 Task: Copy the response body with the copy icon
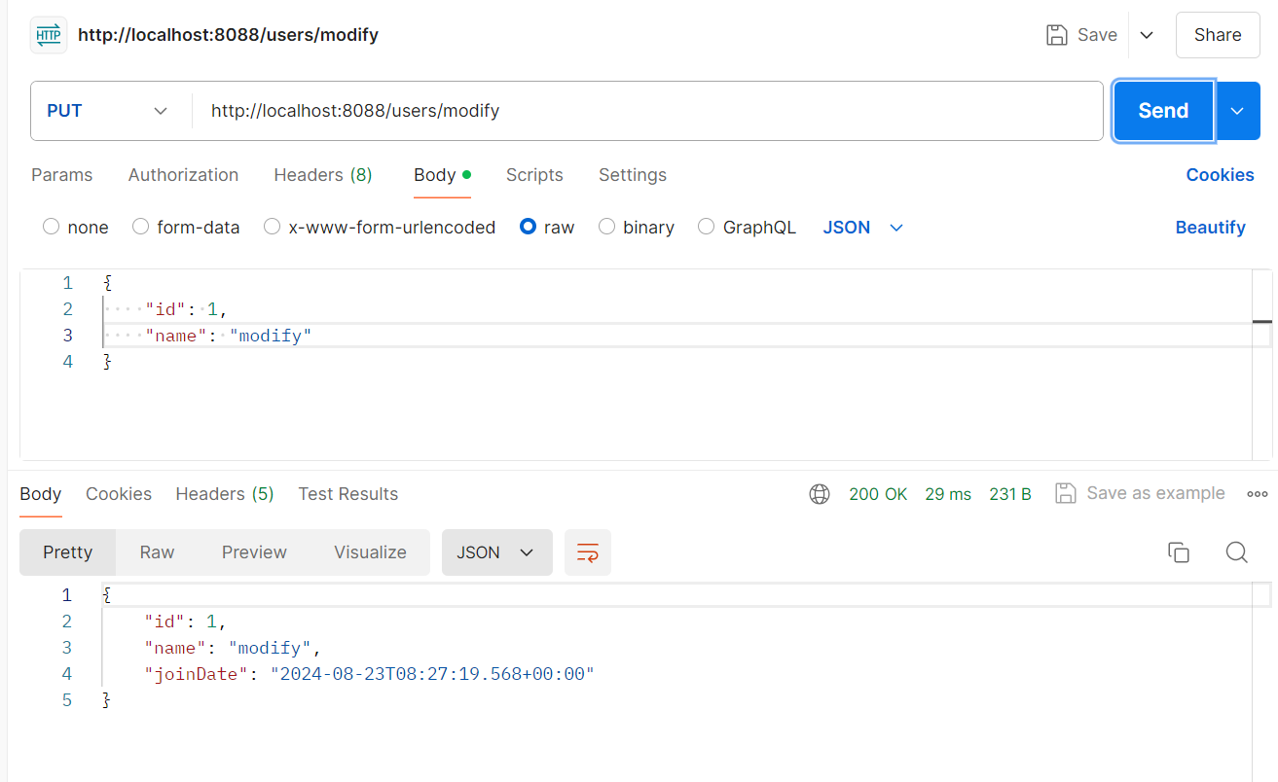pos(1178,552)
